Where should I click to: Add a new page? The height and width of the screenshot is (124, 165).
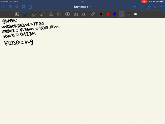[148, 7]
